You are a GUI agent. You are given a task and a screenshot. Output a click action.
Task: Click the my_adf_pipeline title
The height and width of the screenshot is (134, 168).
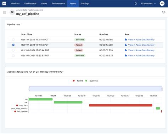click(28, 14)
